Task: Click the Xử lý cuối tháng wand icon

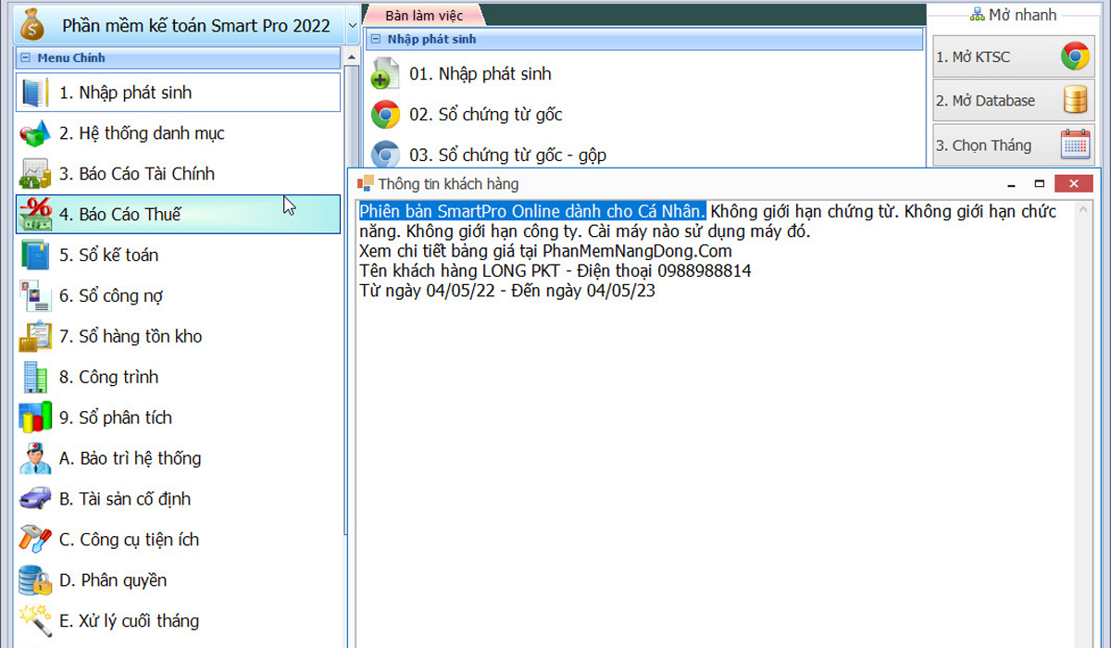Action: 35,619
